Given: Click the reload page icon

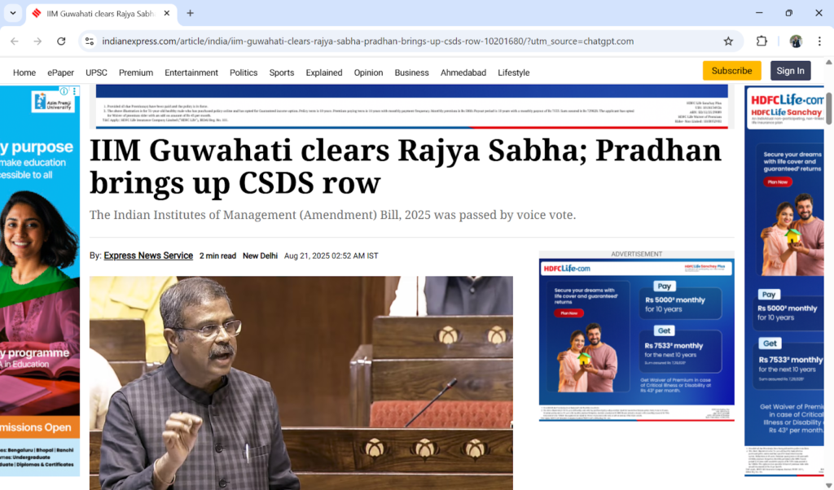Looking at the screenshot, I should [61, 42].
